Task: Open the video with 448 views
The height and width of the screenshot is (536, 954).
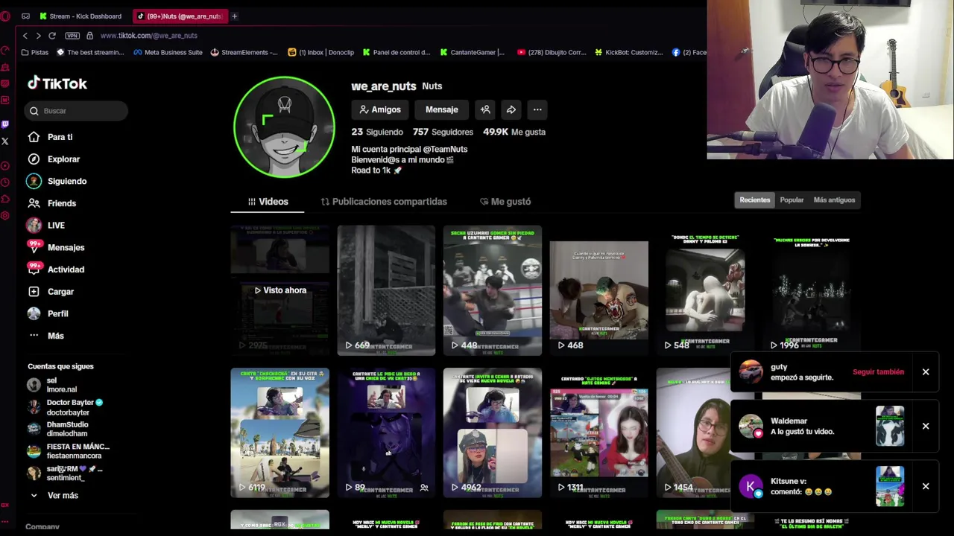Action: (x=493, y=290)
